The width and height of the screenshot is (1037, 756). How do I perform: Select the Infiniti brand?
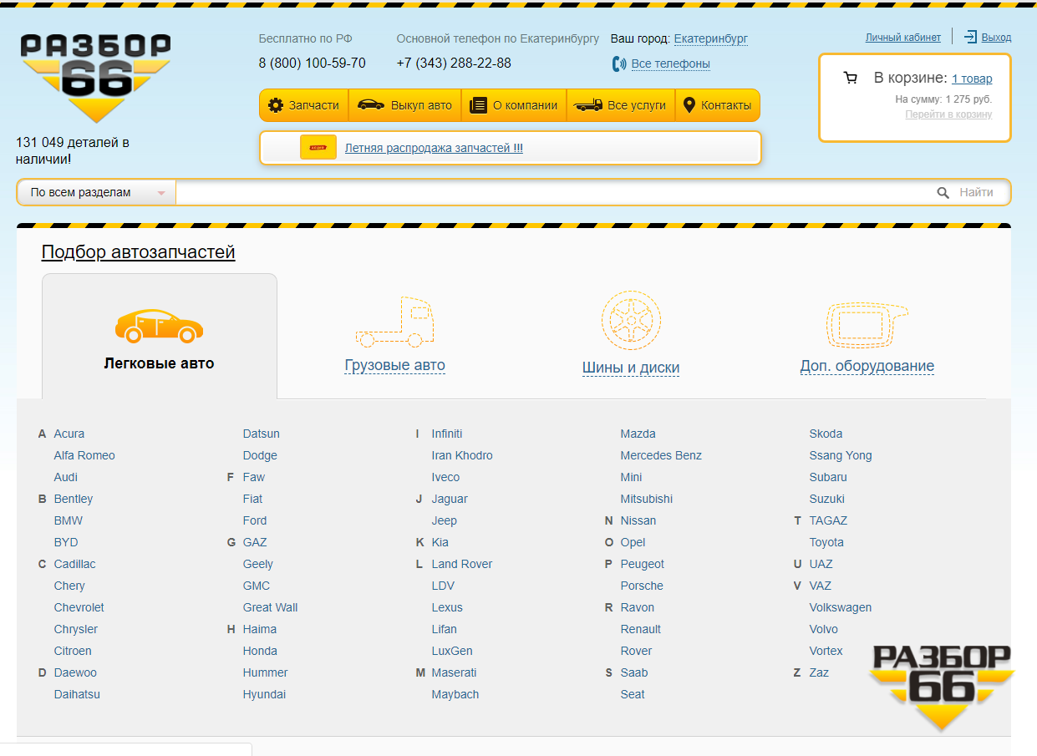point(447,434)
